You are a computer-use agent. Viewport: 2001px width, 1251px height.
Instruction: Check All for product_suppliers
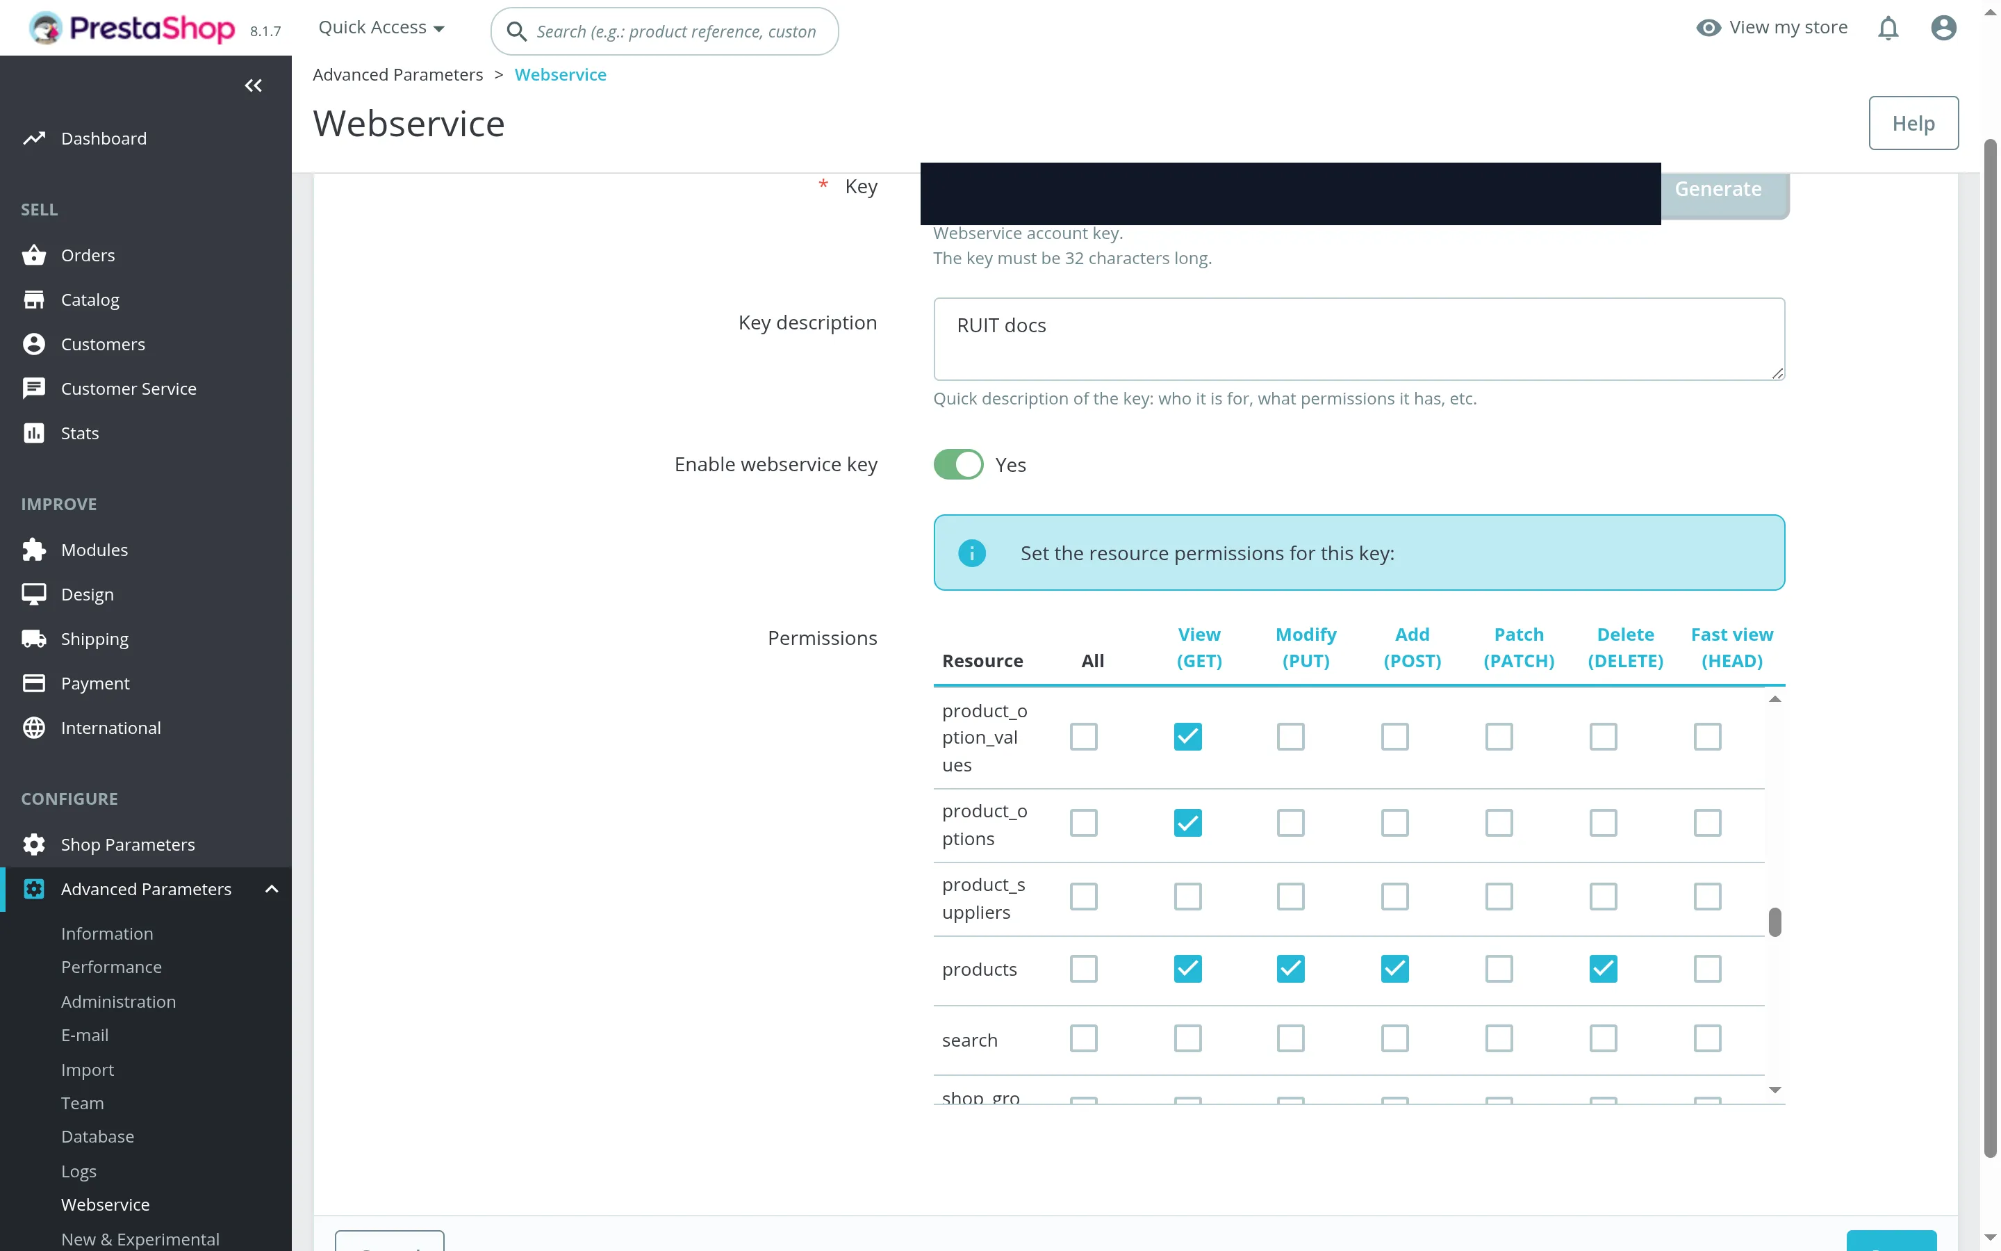point(1083,896)
